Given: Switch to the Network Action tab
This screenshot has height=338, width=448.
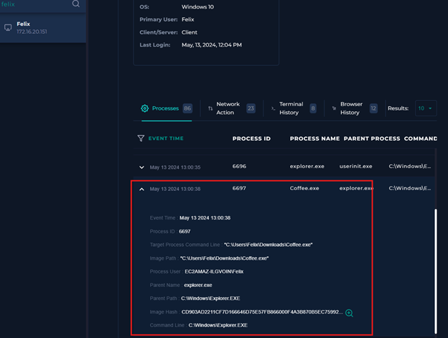Looking at the screenshot, I should (228, 108).
